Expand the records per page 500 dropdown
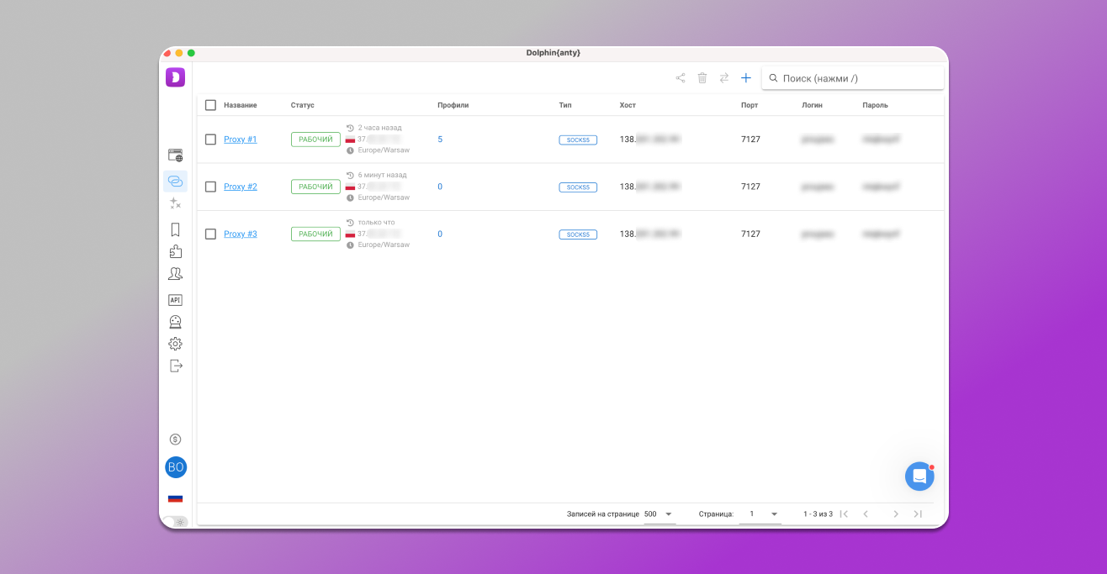 [659, 514]
